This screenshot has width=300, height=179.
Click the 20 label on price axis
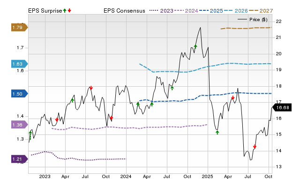(x=278, y=54)
